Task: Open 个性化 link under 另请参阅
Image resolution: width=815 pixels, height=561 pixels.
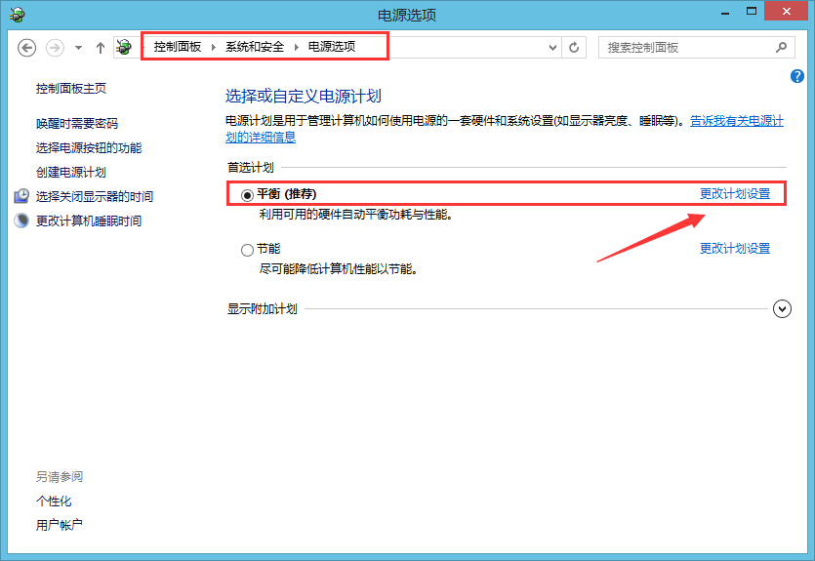Action: (x=54, y=501)
